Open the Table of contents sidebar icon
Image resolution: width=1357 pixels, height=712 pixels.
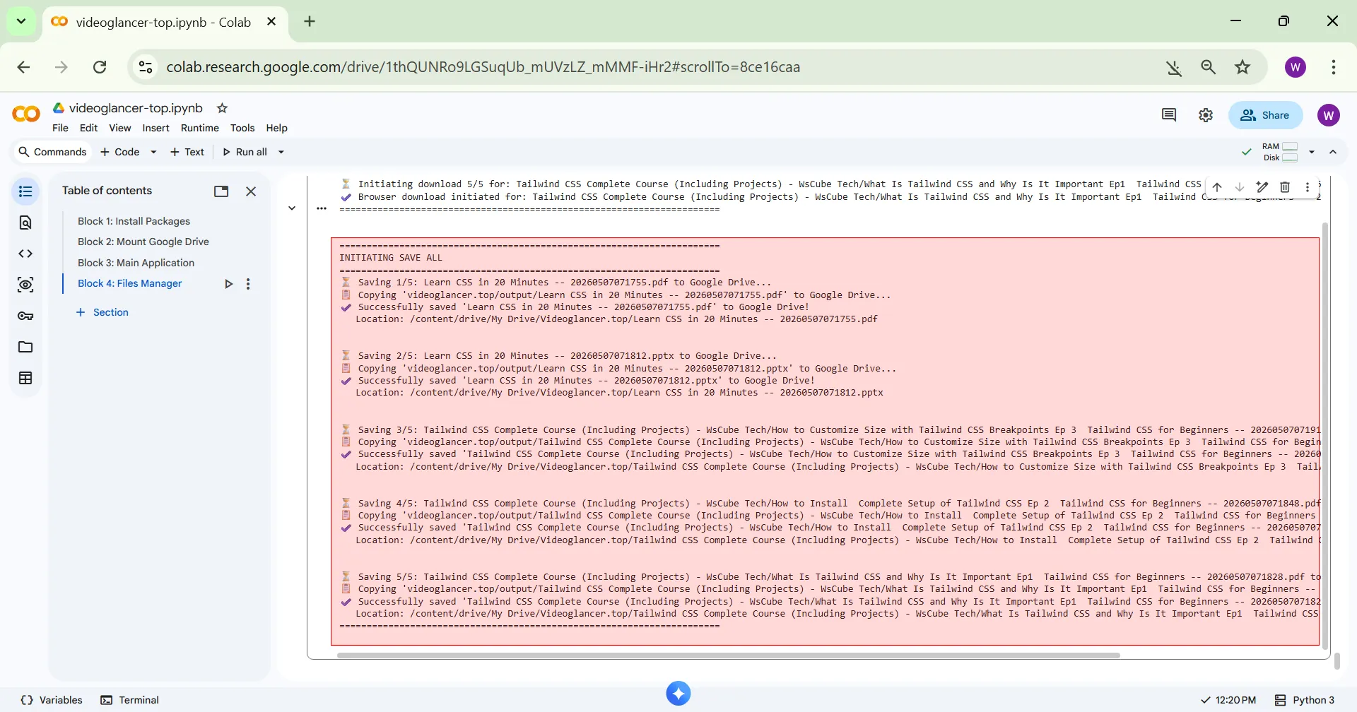pyautogui.click(x=25, y=191)
